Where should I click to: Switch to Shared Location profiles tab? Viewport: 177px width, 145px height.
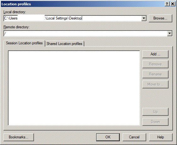point(64,44)
